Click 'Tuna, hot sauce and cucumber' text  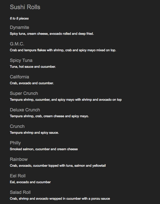click(x=33, y=66)
